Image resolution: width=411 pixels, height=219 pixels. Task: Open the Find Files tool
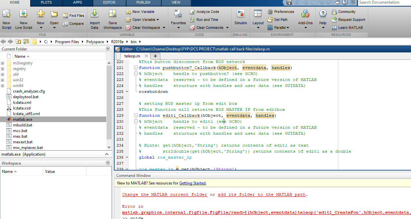pyautogui.click(x=73, y=16)
